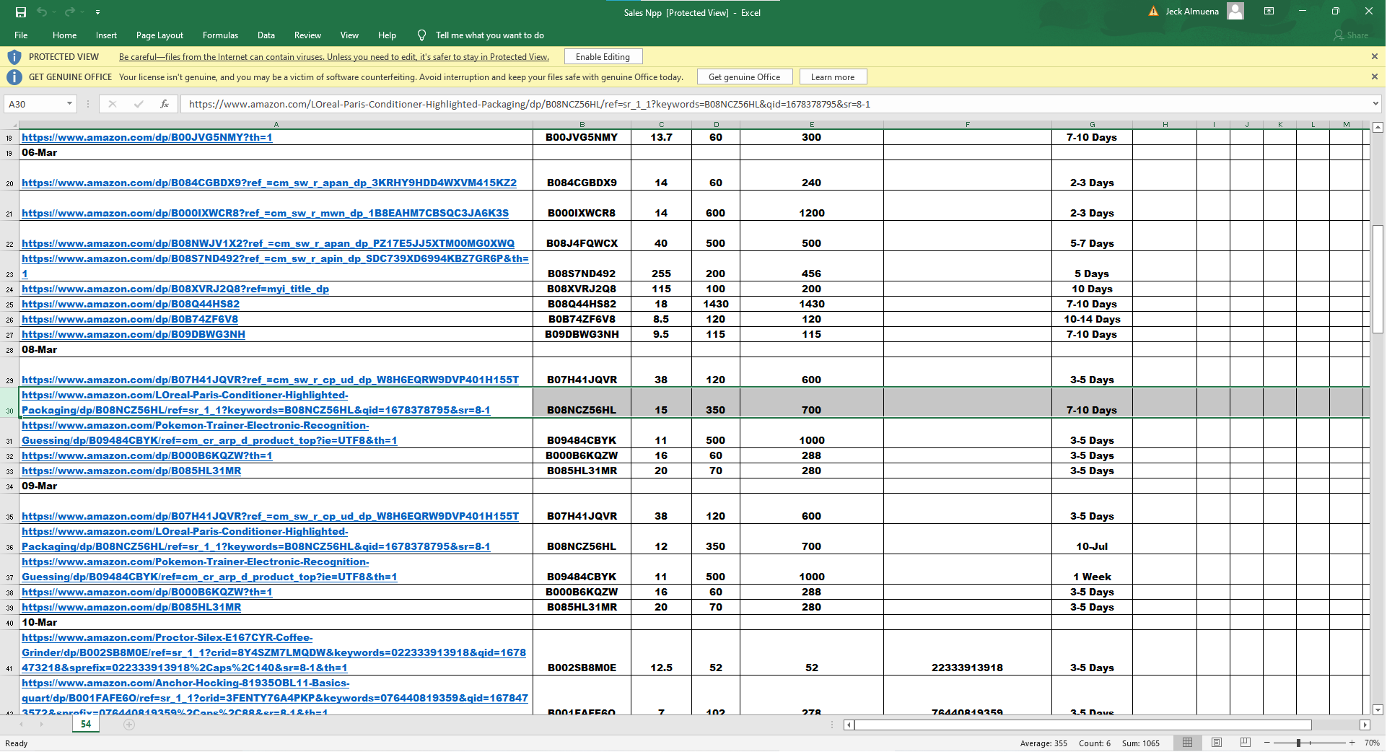Viewport: 1387px width, 752px height.
Task: Click the Get genuine Office button
Action: tap(744, 77)
